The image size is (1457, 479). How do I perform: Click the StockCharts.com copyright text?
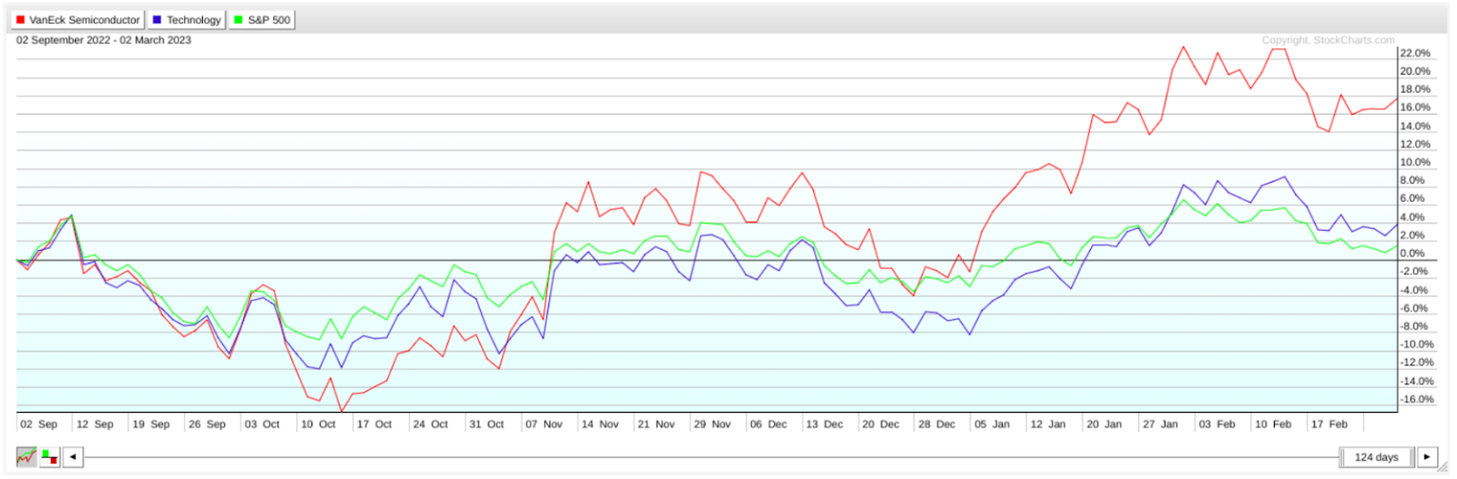point(1328,41)
